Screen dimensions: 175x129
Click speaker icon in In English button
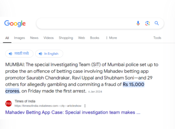tap(40, 54)
